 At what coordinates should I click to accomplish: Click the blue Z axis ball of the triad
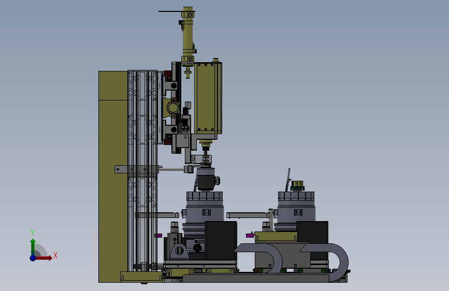pos(33,258)
